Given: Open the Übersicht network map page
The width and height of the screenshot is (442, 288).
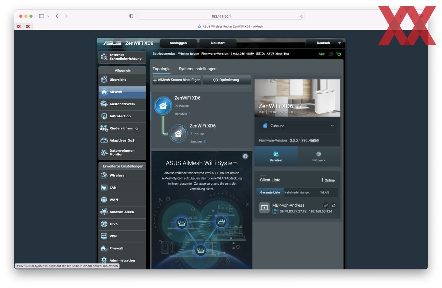Looking at the screenshot, I should click(x=122, y=80).
